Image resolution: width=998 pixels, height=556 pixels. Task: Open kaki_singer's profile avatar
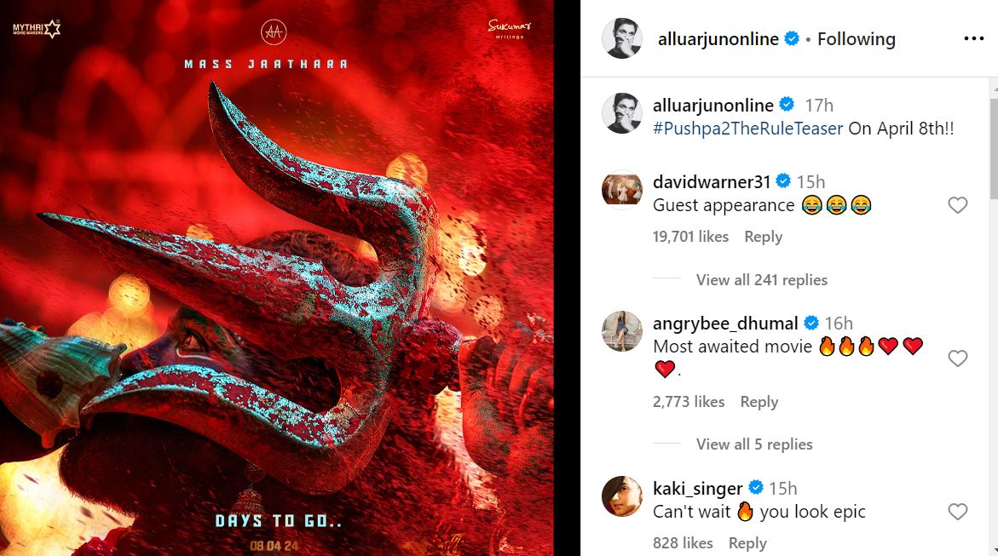[x=622, y=496]
